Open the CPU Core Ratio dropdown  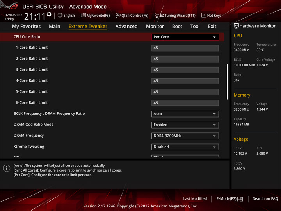click(185, 37)
